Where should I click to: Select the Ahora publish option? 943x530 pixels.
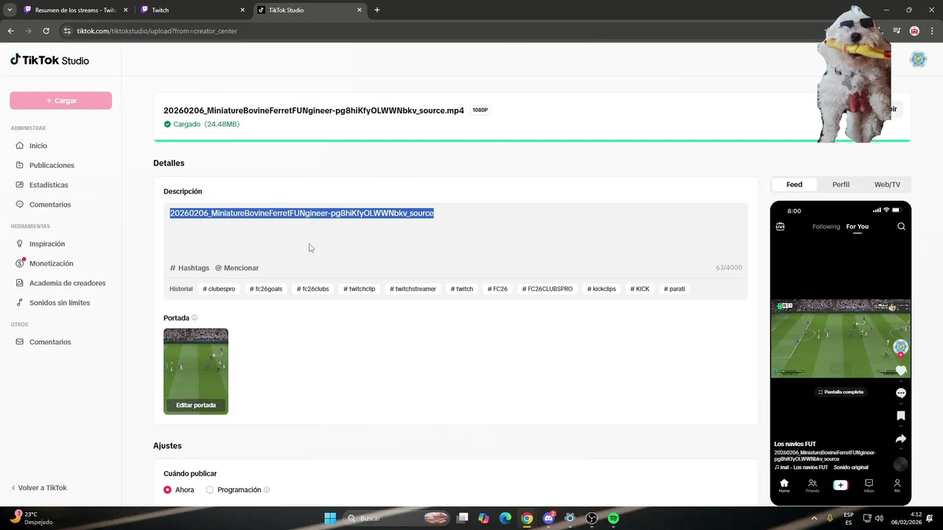[168, 490]
